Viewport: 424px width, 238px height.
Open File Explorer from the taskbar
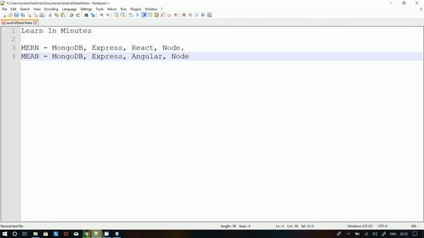pyautogui.click(x=35, y=234)
